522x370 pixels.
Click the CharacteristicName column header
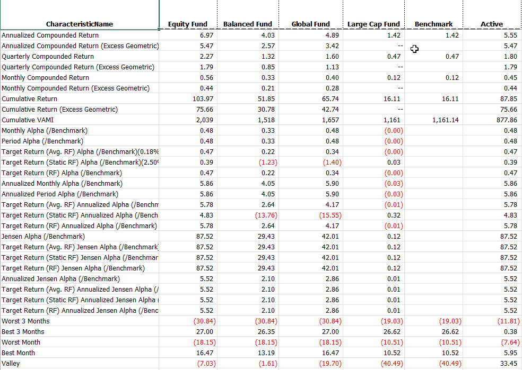click(x=80, y=24)
